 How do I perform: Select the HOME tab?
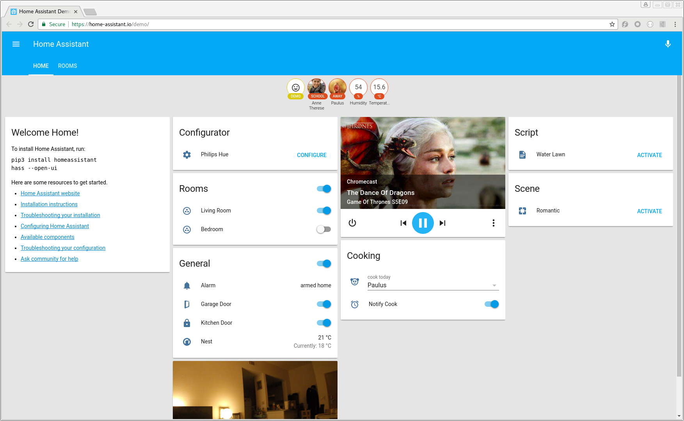41,66
